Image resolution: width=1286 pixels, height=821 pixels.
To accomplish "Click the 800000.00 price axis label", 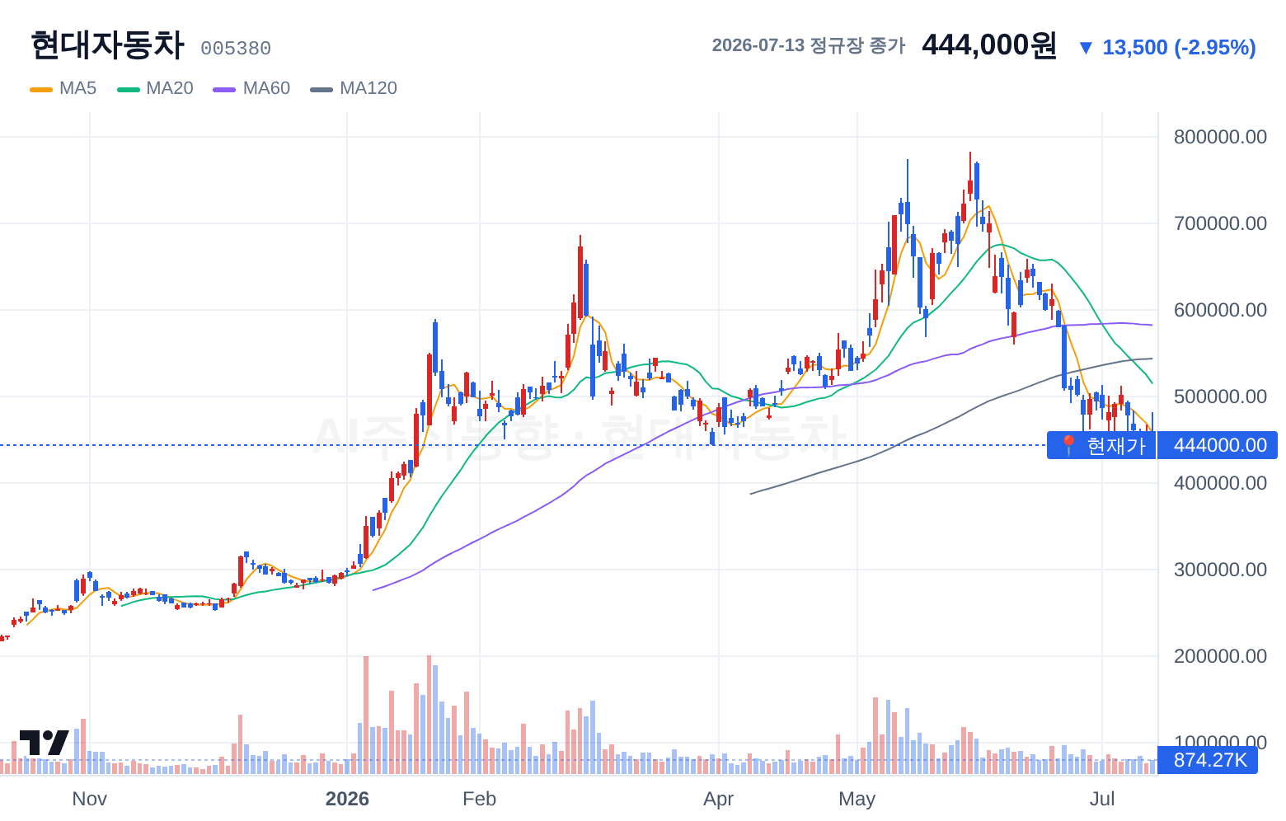I will click(1220, 137).
